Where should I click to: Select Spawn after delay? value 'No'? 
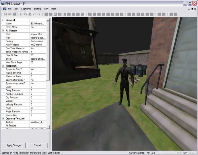pos(38,80)
